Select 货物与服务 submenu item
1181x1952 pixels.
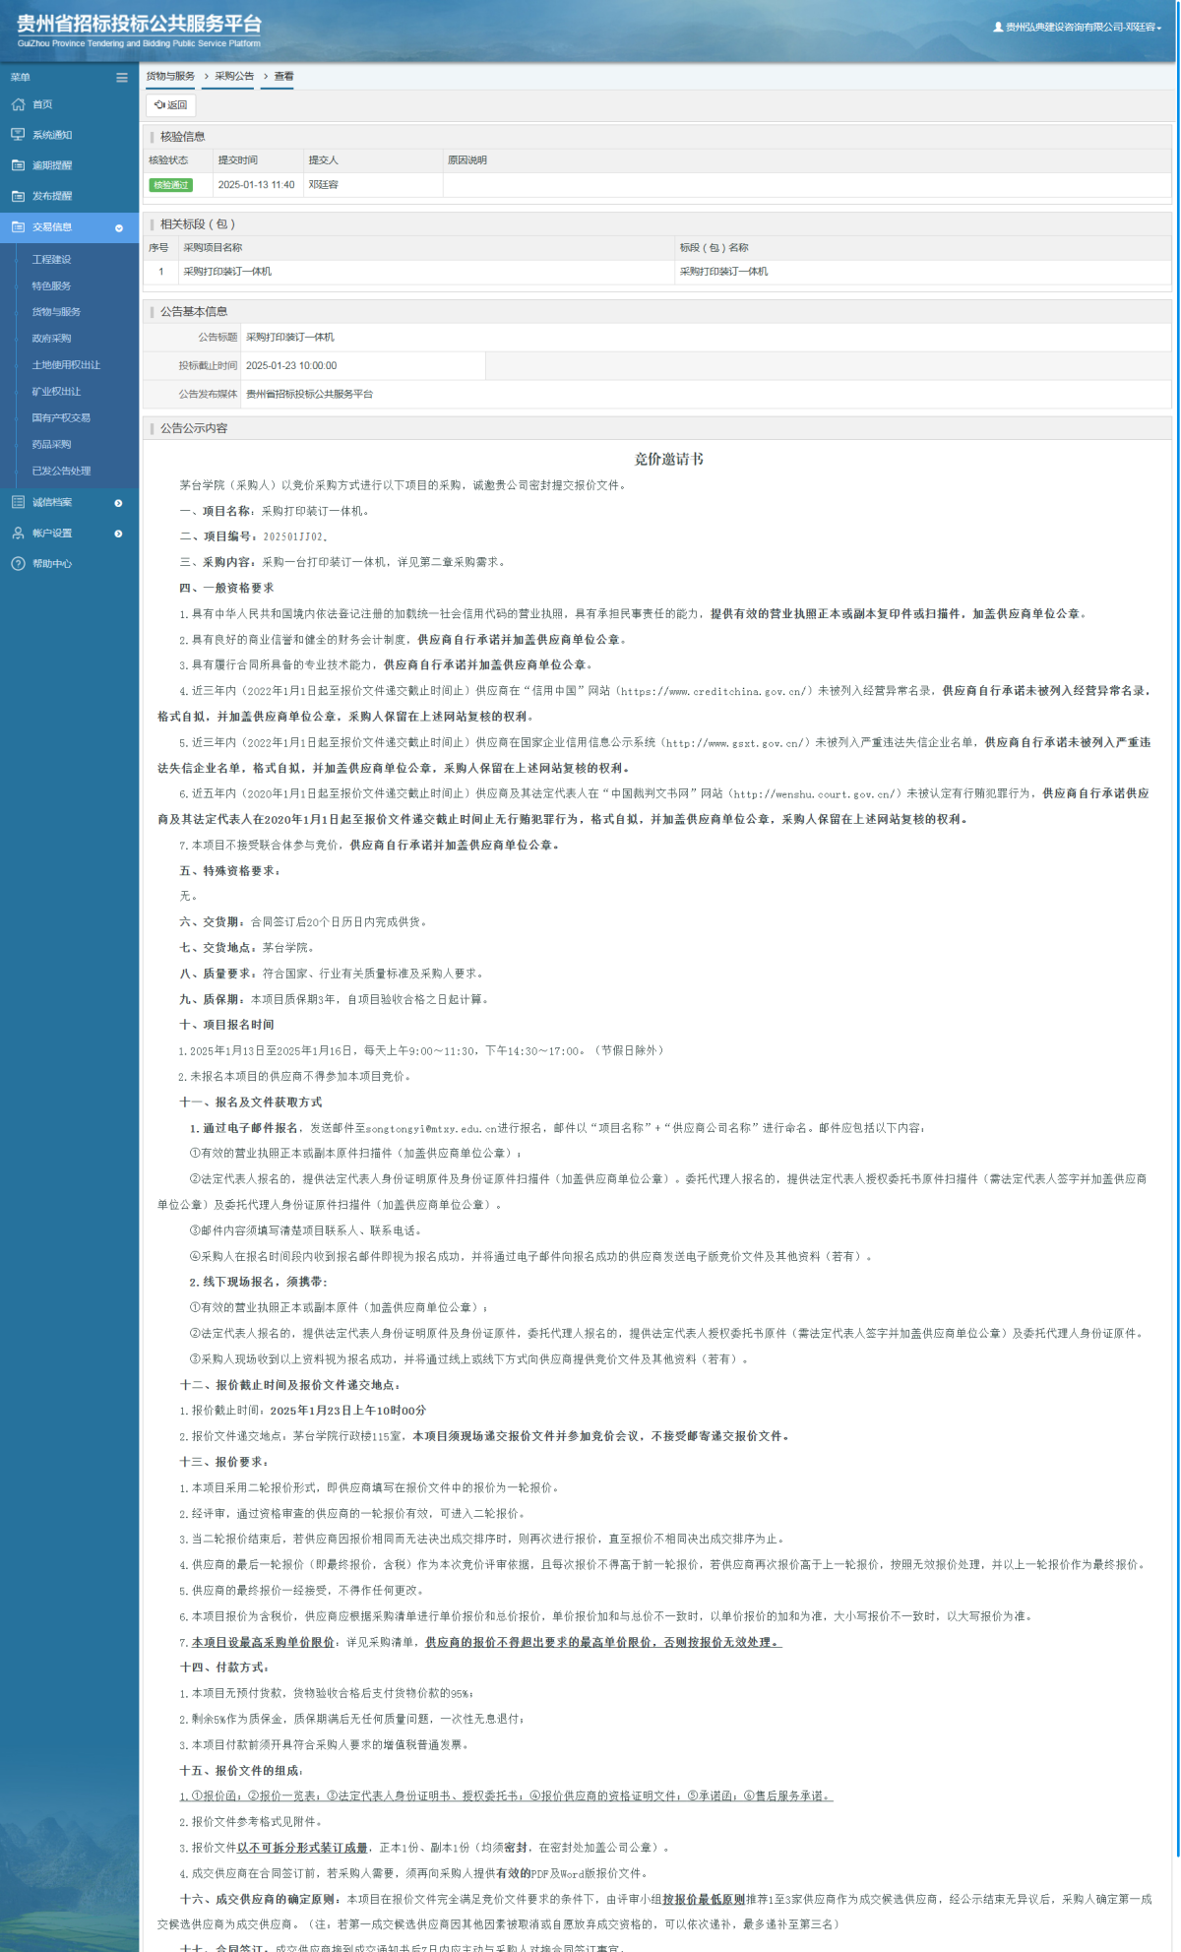[x=56, y=312]
